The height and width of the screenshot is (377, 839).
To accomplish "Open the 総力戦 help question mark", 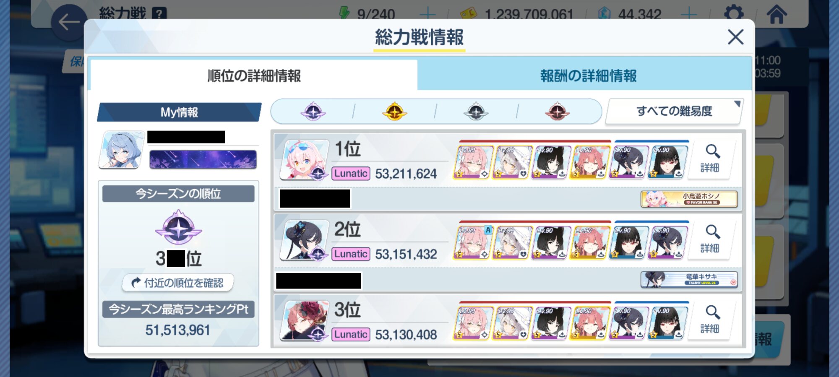I will pos(159,13).
